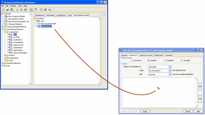Click the Open folder toolbar icon
The height and width of the screenshot is (115, 205).
pyautogui.click(x=7, y=10)
